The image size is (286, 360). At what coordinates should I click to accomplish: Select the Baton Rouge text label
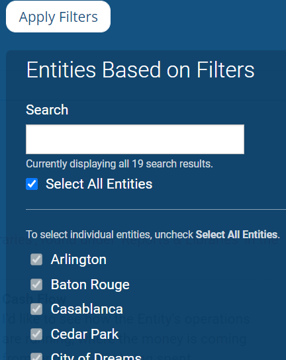[x=90, y=285]
